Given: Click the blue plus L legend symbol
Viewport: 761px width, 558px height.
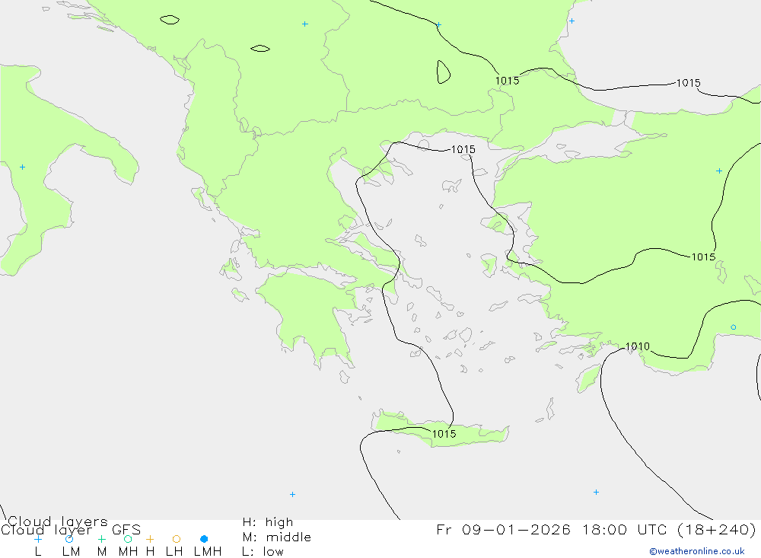Looking at the screenshot, I should (x=38, y=539).
